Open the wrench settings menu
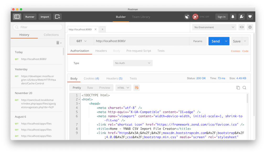The height and width of the screenshot is (154, 266). (x=241, y=17)
